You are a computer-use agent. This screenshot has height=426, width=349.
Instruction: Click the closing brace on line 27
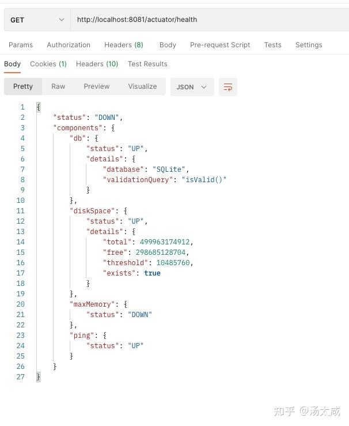tap(38, 377)
